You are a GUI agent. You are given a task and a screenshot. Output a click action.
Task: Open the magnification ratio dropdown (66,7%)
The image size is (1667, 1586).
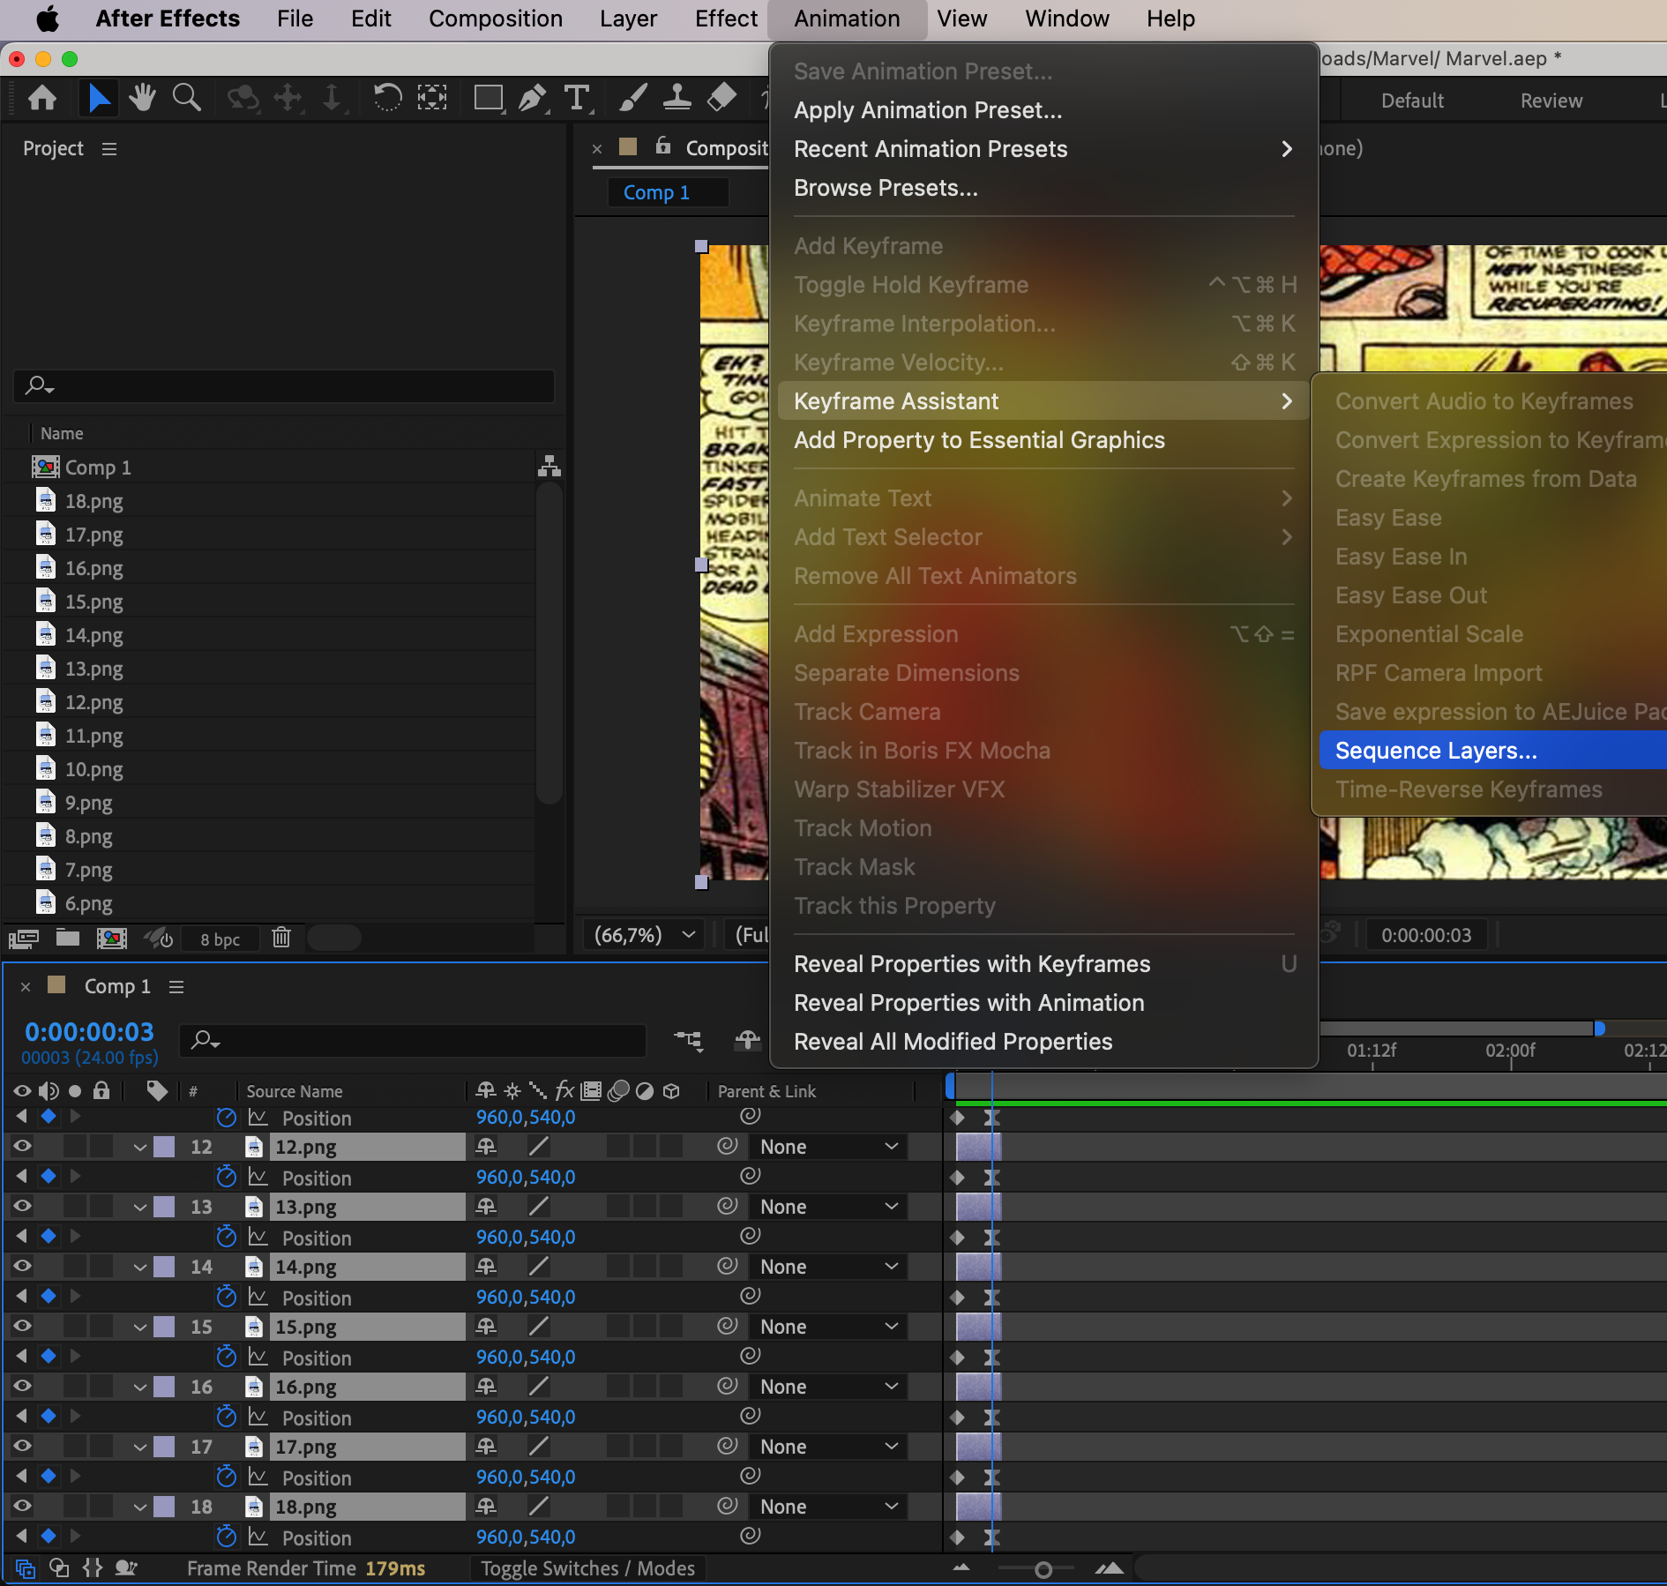click(644, 935)
